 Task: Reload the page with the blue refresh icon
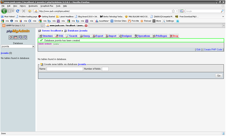point(18,11)
